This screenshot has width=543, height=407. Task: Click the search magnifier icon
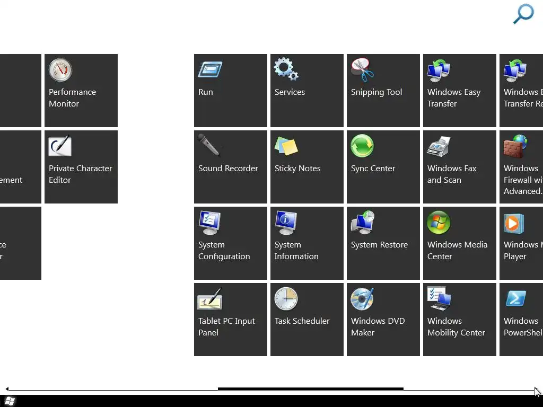523,13
